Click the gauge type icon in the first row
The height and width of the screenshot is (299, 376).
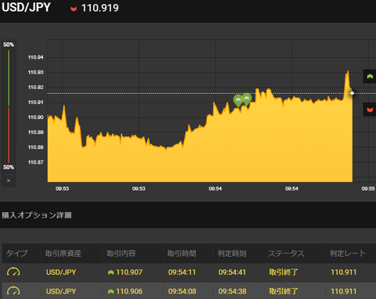(13, 272)
